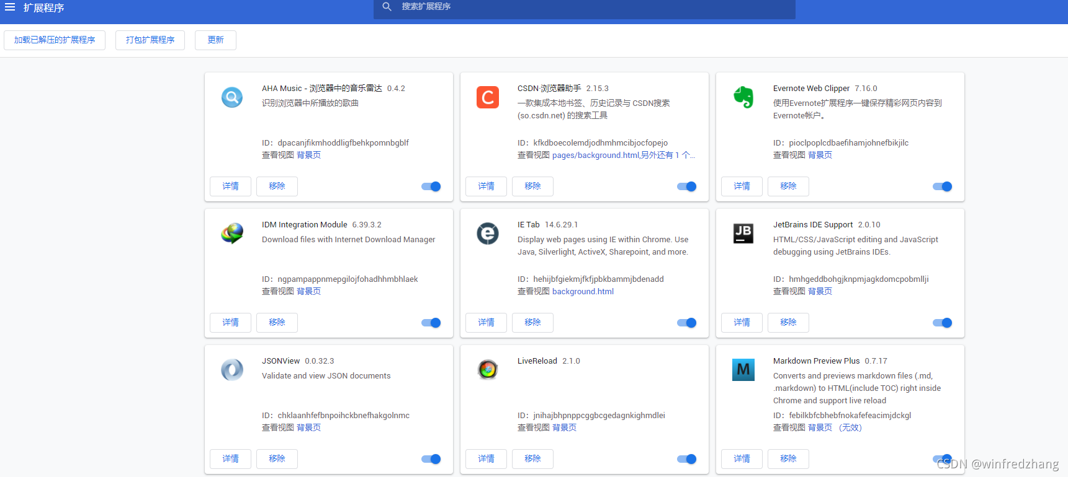Viewport: 1068px width, 477px height.
Task: Disable the CSDN assistant extension toggle
Action: [x=687, y=186]
